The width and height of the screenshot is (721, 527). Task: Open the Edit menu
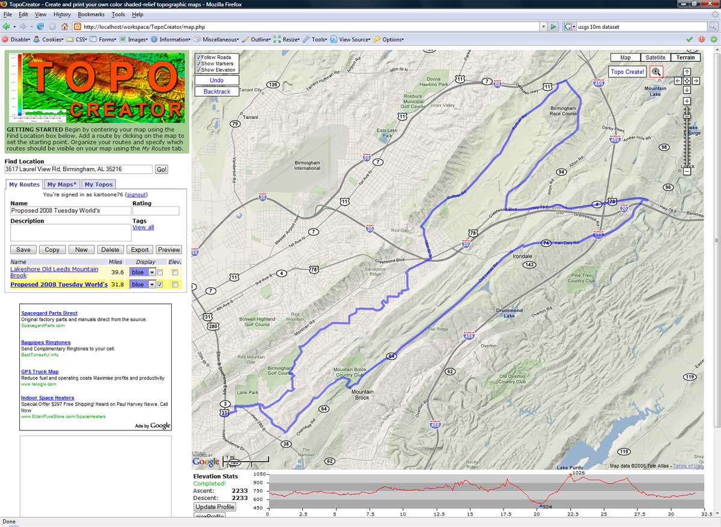[x=23, y=14]
